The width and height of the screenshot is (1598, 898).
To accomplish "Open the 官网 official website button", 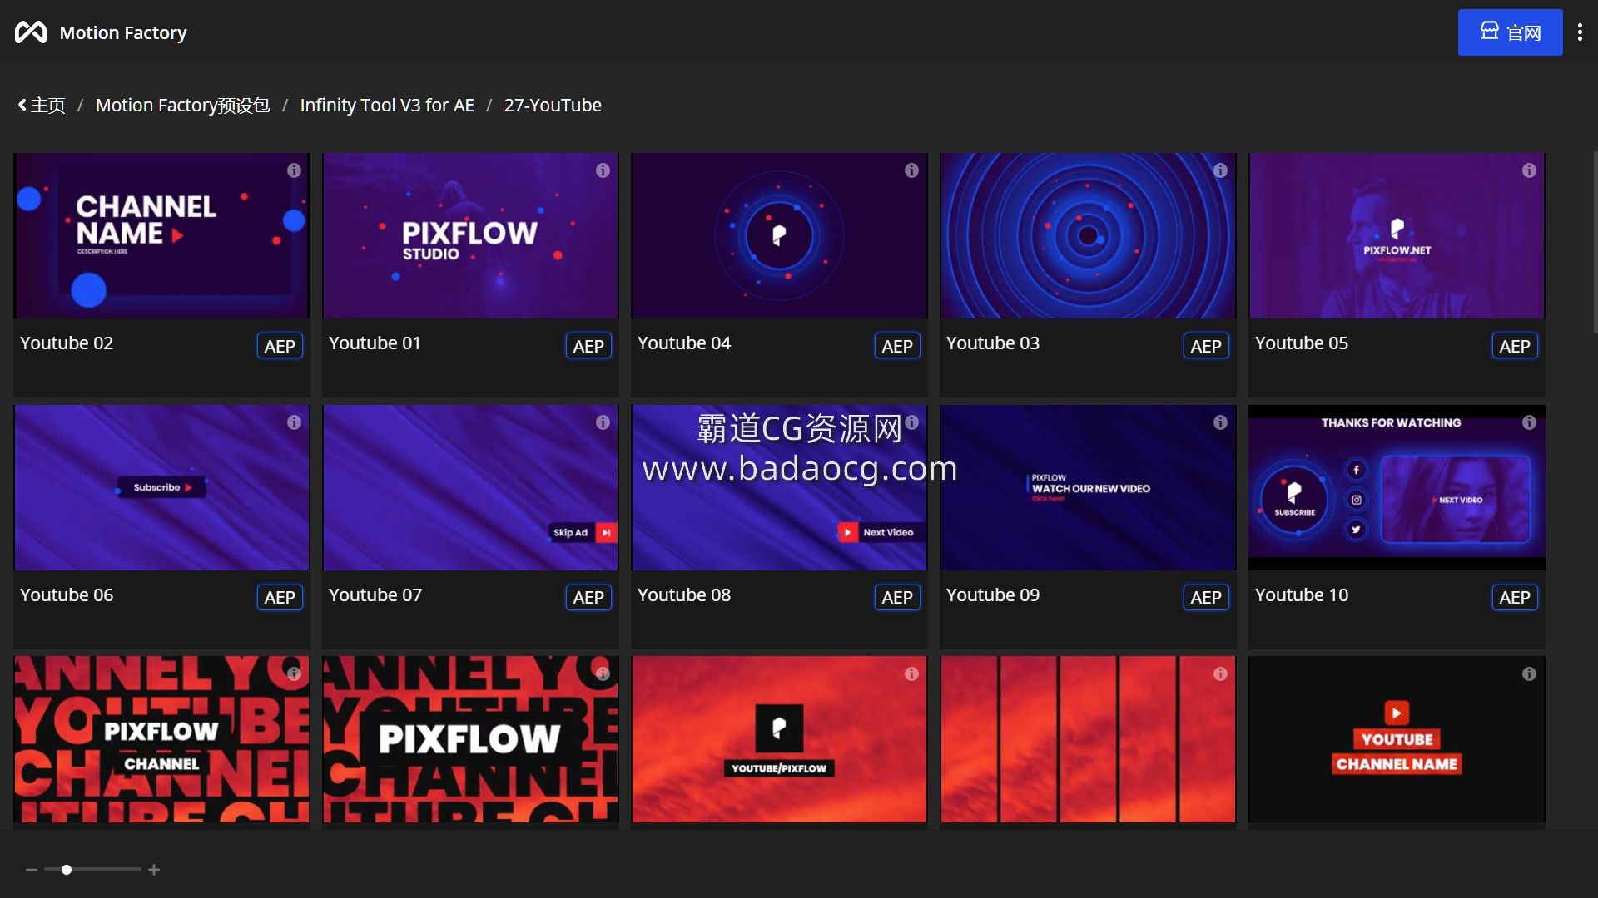I will point(1510,32).
